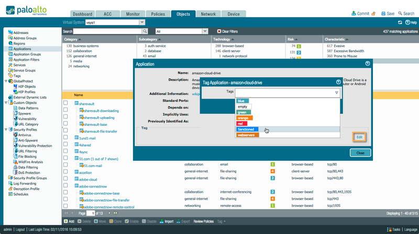Viewport: 419px width, 234px height.
Task: Pick the orange color tag
Action: click(x=245, y=118)
